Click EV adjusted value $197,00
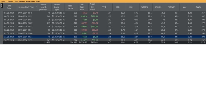The image size is (206, 107). 94,27
